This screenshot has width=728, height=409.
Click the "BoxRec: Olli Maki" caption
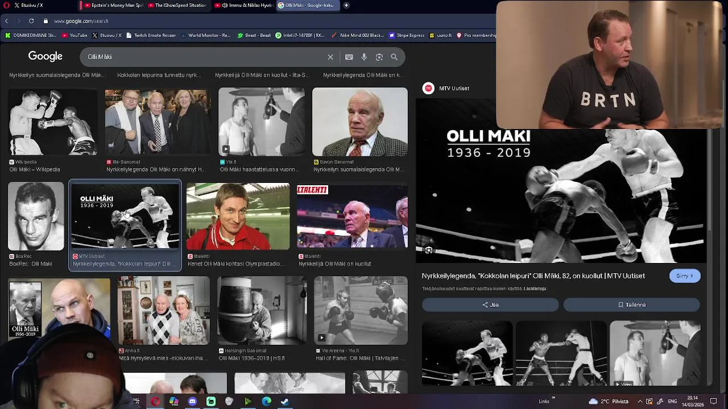[31, 264]
